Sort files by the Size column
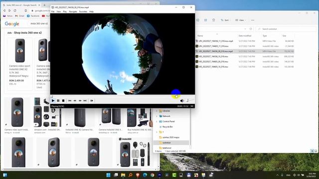Screen dimensions: 319x179 point(284,36)
